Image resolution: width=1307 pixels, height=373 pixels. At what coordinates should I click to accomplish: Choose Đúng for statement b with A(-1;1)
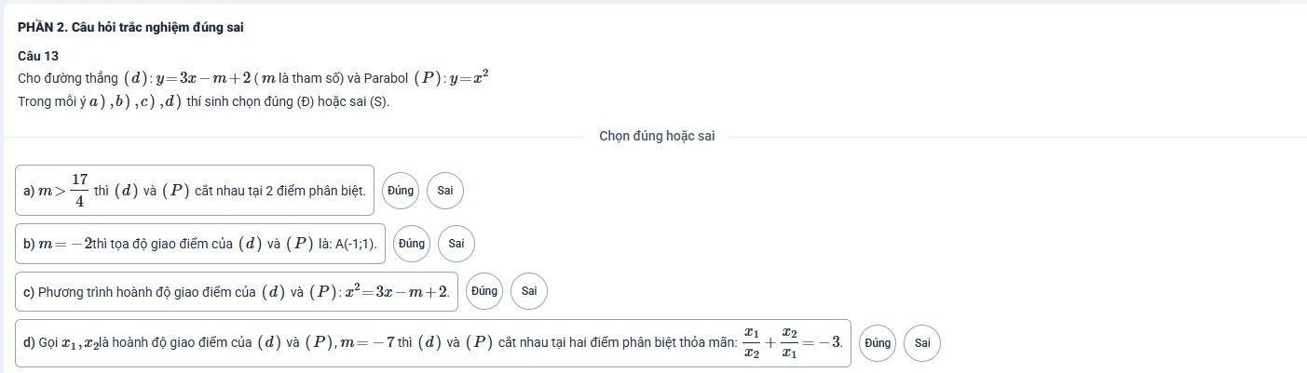(x=412, y=244)
